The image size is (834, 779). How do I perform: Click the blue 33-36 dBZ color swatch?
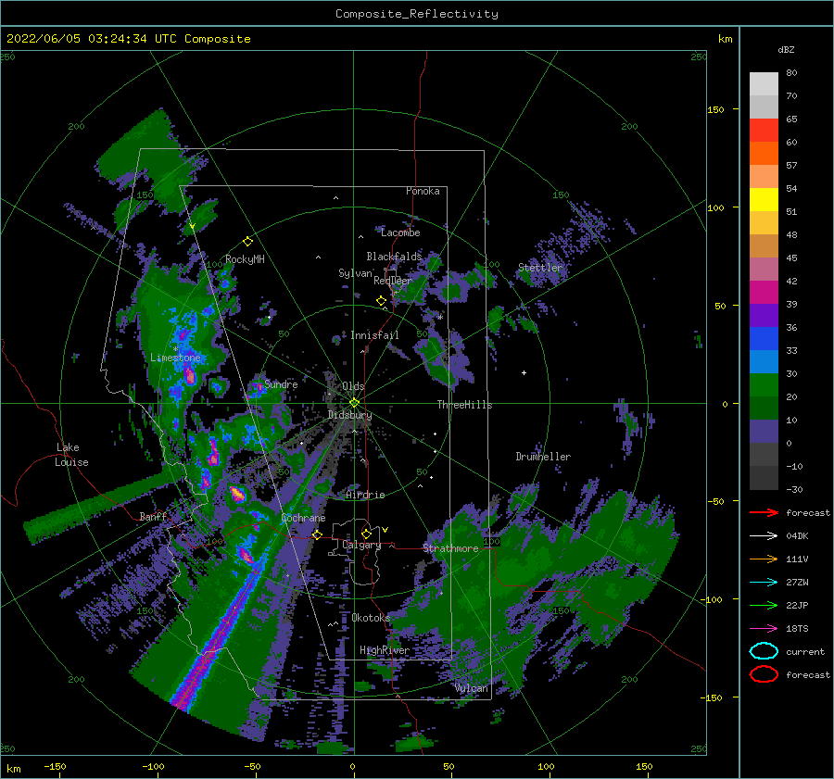pyautogui.click(x=764, y=339)
